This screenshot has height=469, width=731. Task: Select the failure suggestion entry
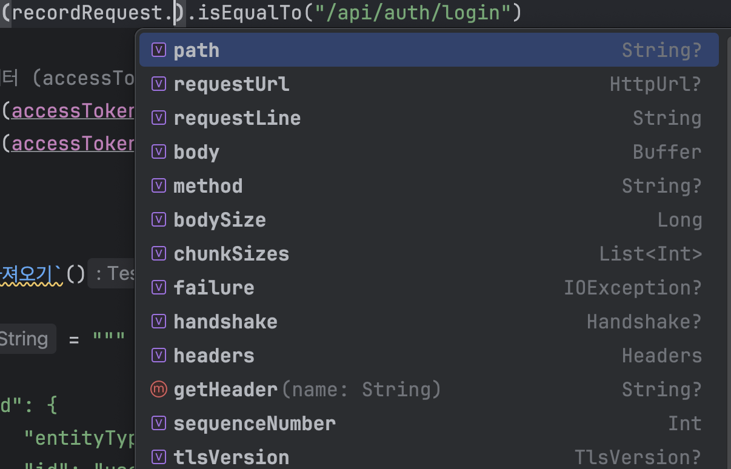[213, 287]
